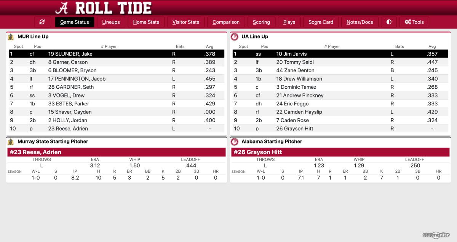Toggle the dark mode contrast icon

(389, 22)
